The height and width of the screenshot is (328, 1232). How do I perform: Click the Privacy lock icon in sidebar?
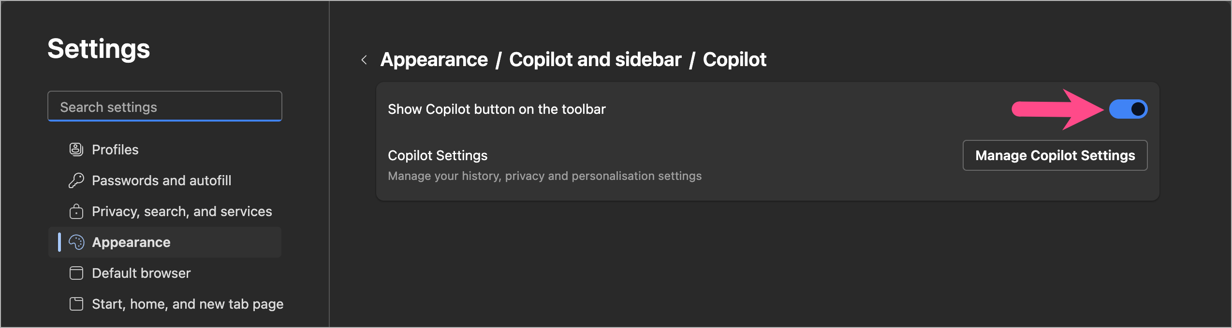pos(76,211)
